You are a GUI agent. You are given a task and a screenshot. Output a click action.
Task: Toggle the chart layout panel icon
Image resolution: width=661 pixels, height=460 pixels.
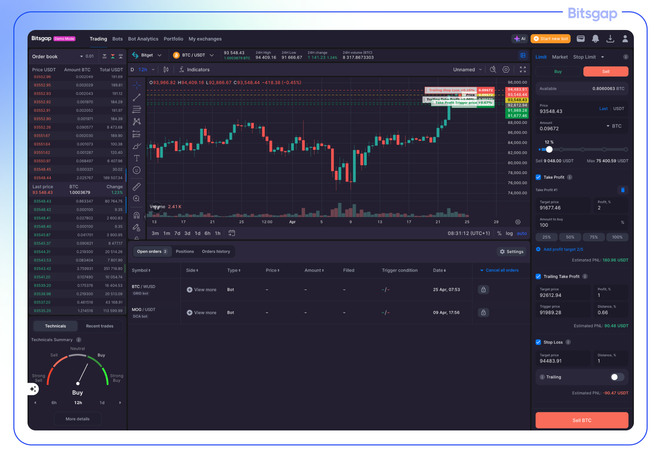tap(523, 55)
